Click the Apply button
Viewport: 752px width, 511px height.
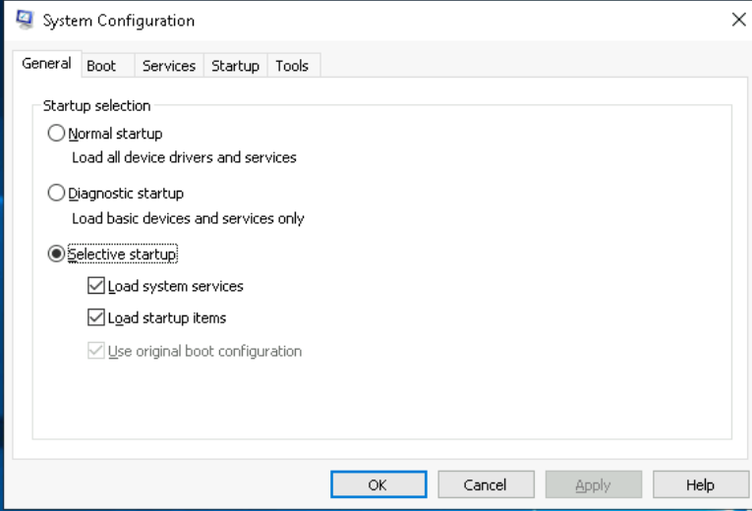coord(592,484)
